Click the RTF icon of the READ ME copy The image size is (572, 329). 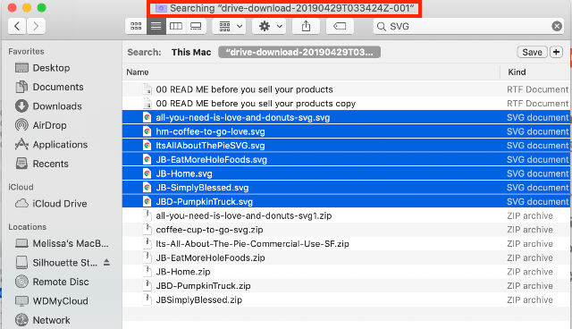[147, 104]
